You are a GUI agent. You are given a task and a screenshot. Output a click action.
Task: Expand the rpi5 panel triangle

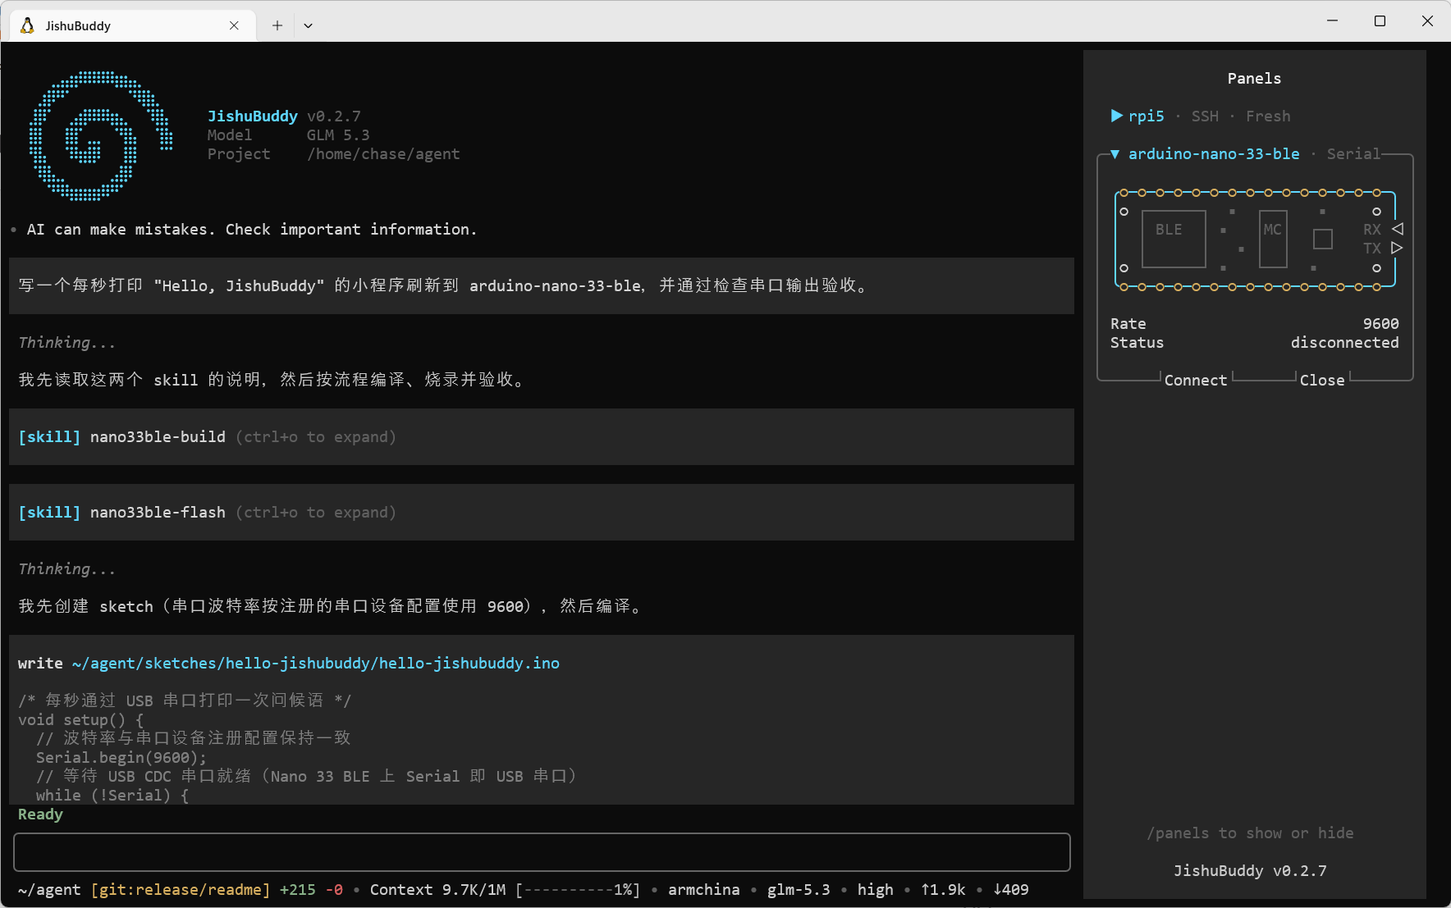tap(1116, 116)
